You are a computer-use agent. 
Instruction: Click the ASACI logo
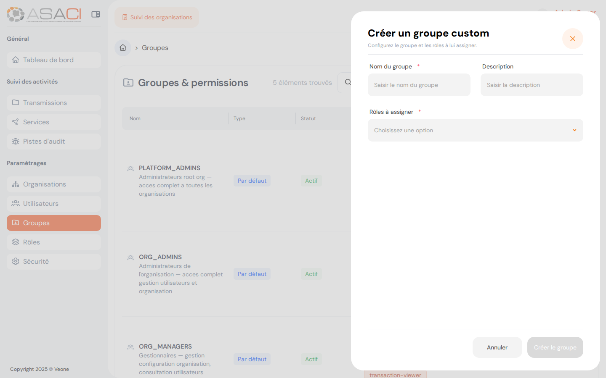click(x=42, y=14)
